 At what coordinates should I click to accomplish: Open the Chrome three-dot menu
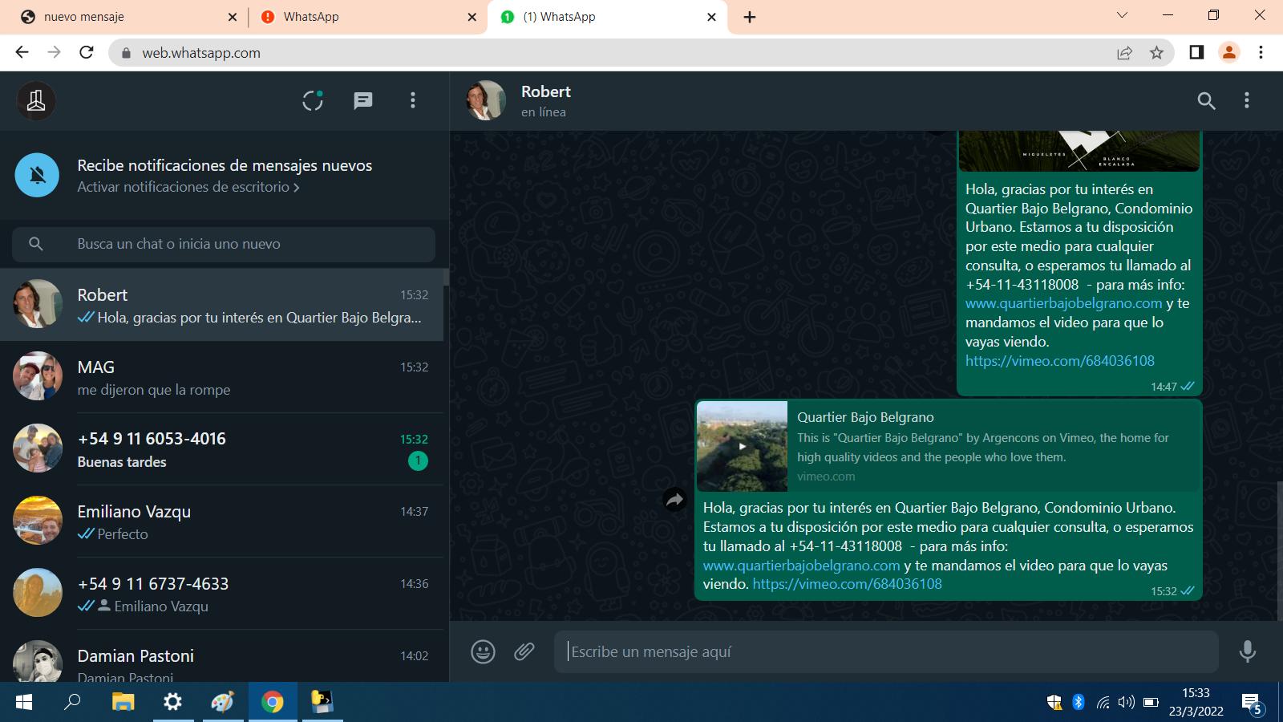1261,53
